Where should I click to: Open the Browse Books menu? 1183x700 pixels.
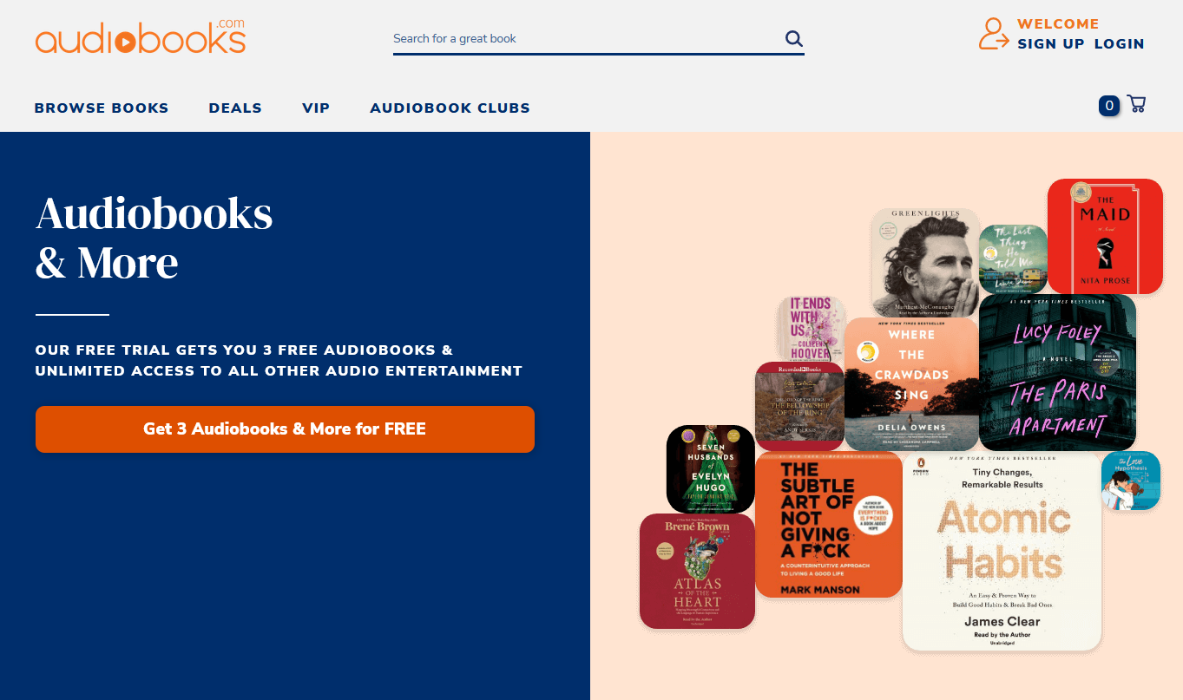point(102,108)
